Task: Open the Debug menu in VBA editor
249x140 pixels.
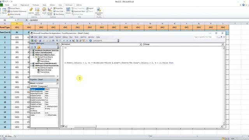Action: tap(65, 37)
